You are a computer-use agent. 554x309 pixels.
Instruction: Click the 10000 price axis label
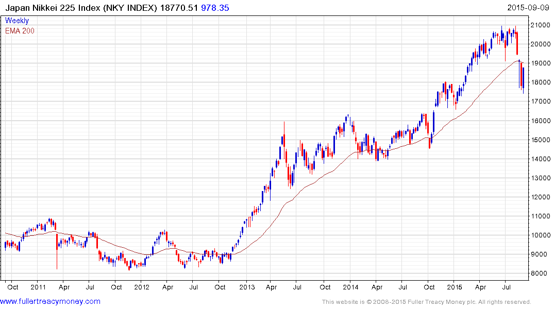(540, 235)
